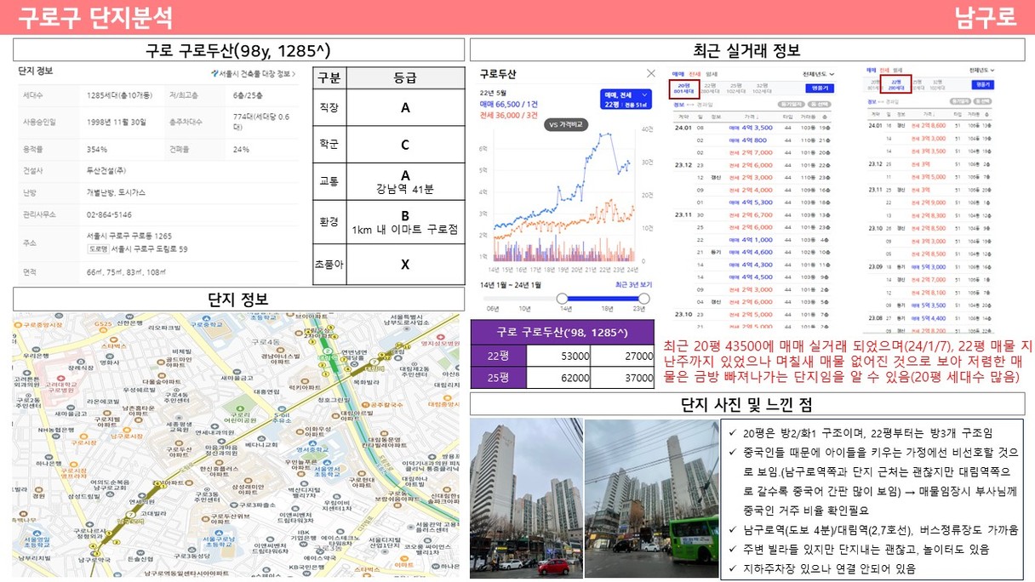Toggle the 등기일자 pill in middle list
Image resolution: width=1035 pixels, height=582 pixels.
pos(792,105)
